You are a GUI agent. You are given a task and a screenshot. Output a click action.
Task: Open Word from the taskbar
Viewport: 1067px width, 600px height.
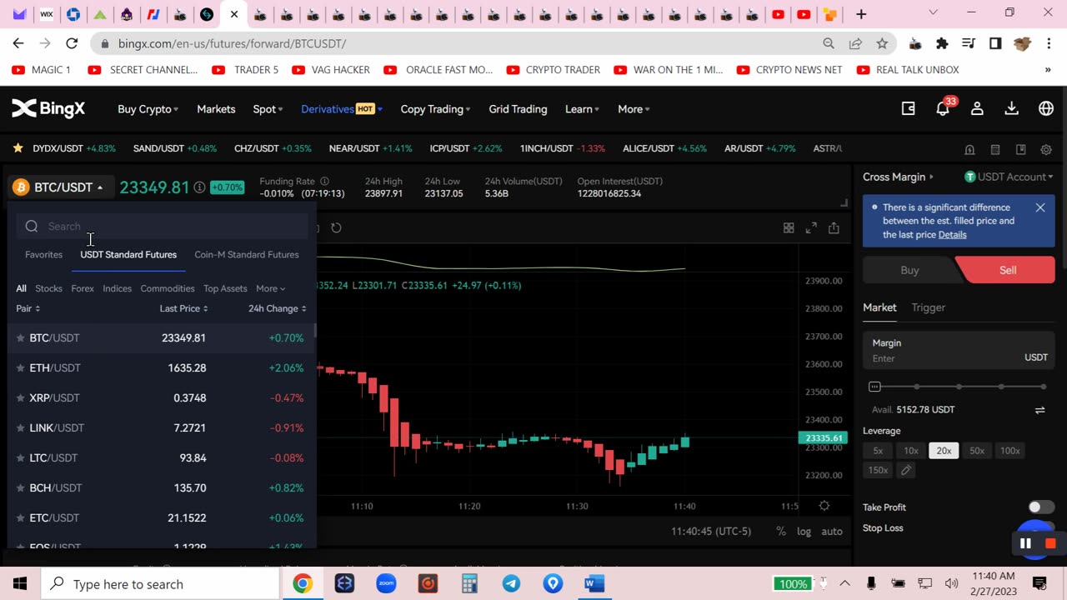click(594, 584)
